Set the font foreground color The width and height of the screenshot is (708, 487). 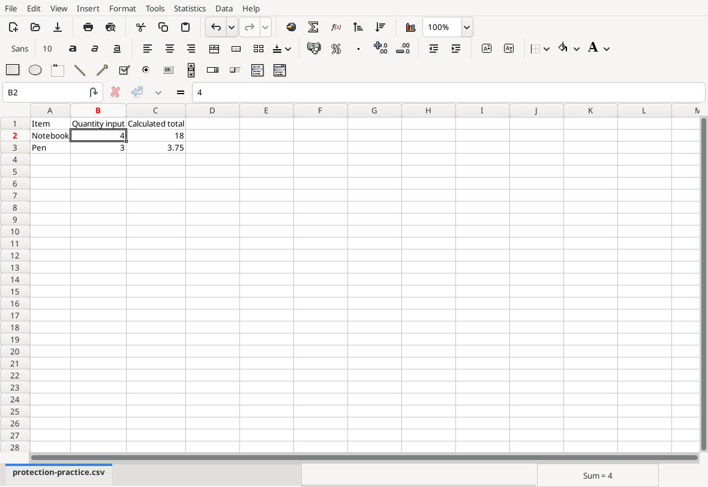pyautogui.click(x=593, y=47)
